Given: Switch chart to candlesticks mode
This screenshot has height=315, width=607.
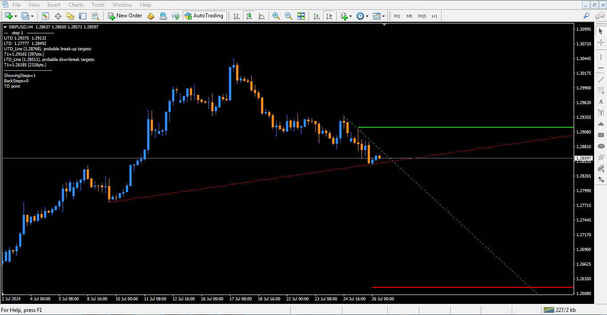Looking at the screenshot, I should coord(249,16).
